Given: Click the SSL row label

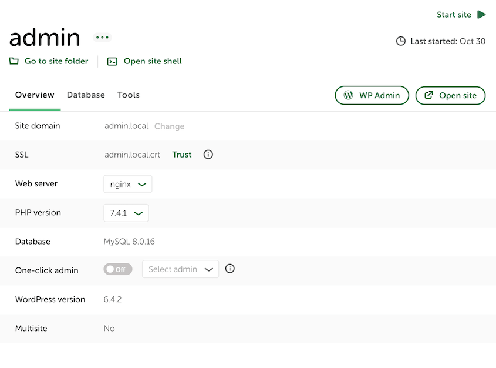Looking at the screenshot, I should pyautogui.click(x=22, y=155).
